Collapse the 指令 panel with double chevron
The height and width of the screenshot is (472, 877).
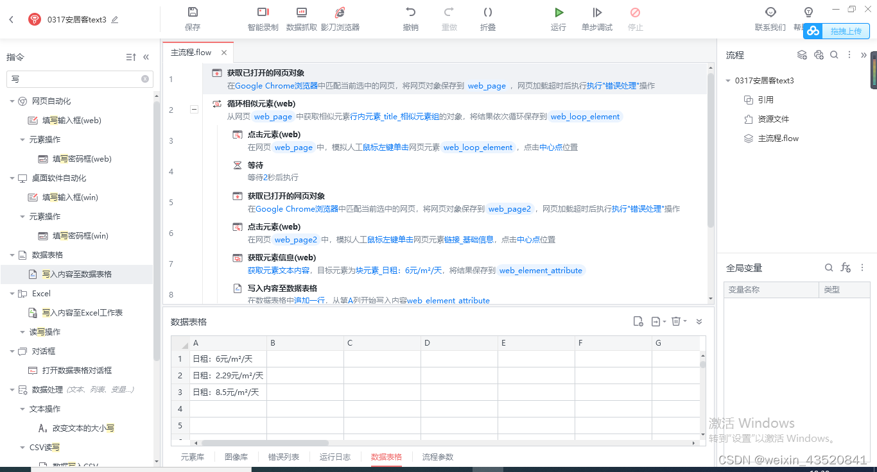point(146,57)
